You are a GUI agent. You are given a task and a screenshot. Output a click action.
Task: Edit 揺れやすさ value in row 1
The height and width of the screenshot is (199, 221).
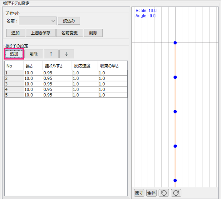tap(57, 73)
